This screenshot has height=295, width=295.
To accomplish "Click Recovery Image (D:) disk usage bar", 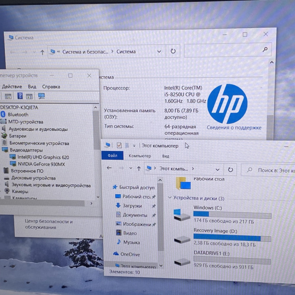I will (232, 238).
